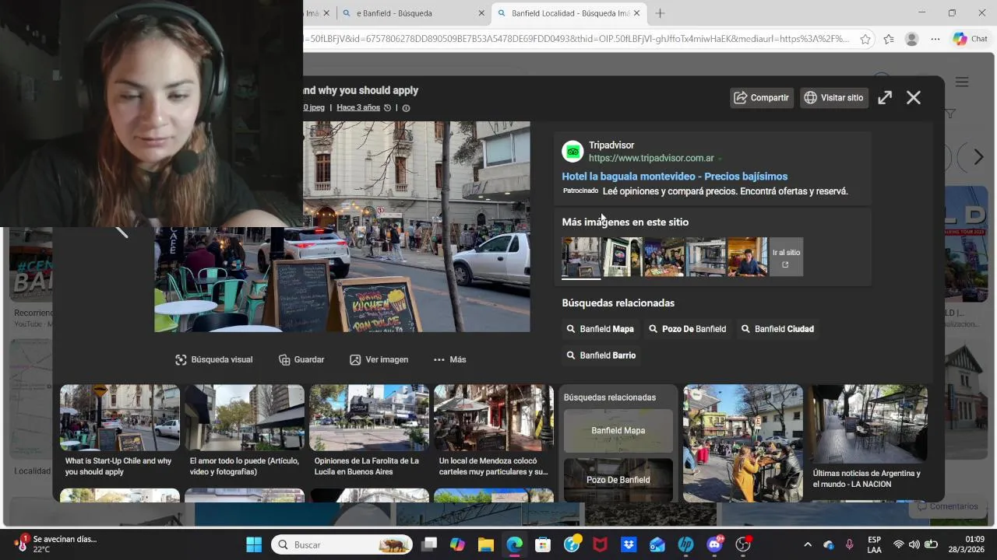Open Copilot Chat in Edge
This screenshot has width=997, height=560.
[971, 39]
